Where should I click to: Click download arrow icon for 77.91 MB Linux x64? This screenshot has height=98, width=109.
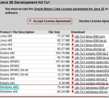click(73, 45)
